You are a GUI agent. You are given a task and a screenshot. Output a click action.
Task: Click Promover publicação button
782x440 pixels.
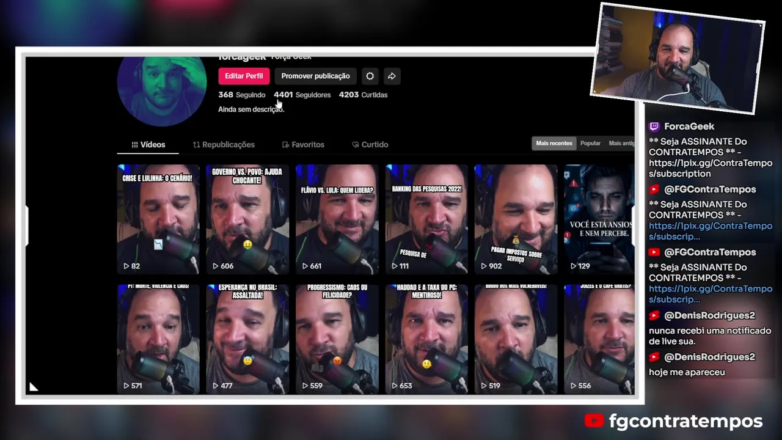[315, 76]
